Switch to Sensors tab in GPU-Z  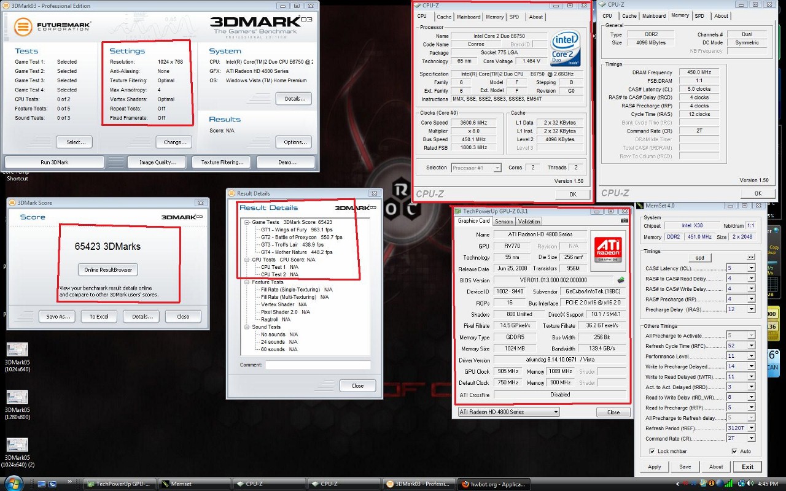point(504,222)
